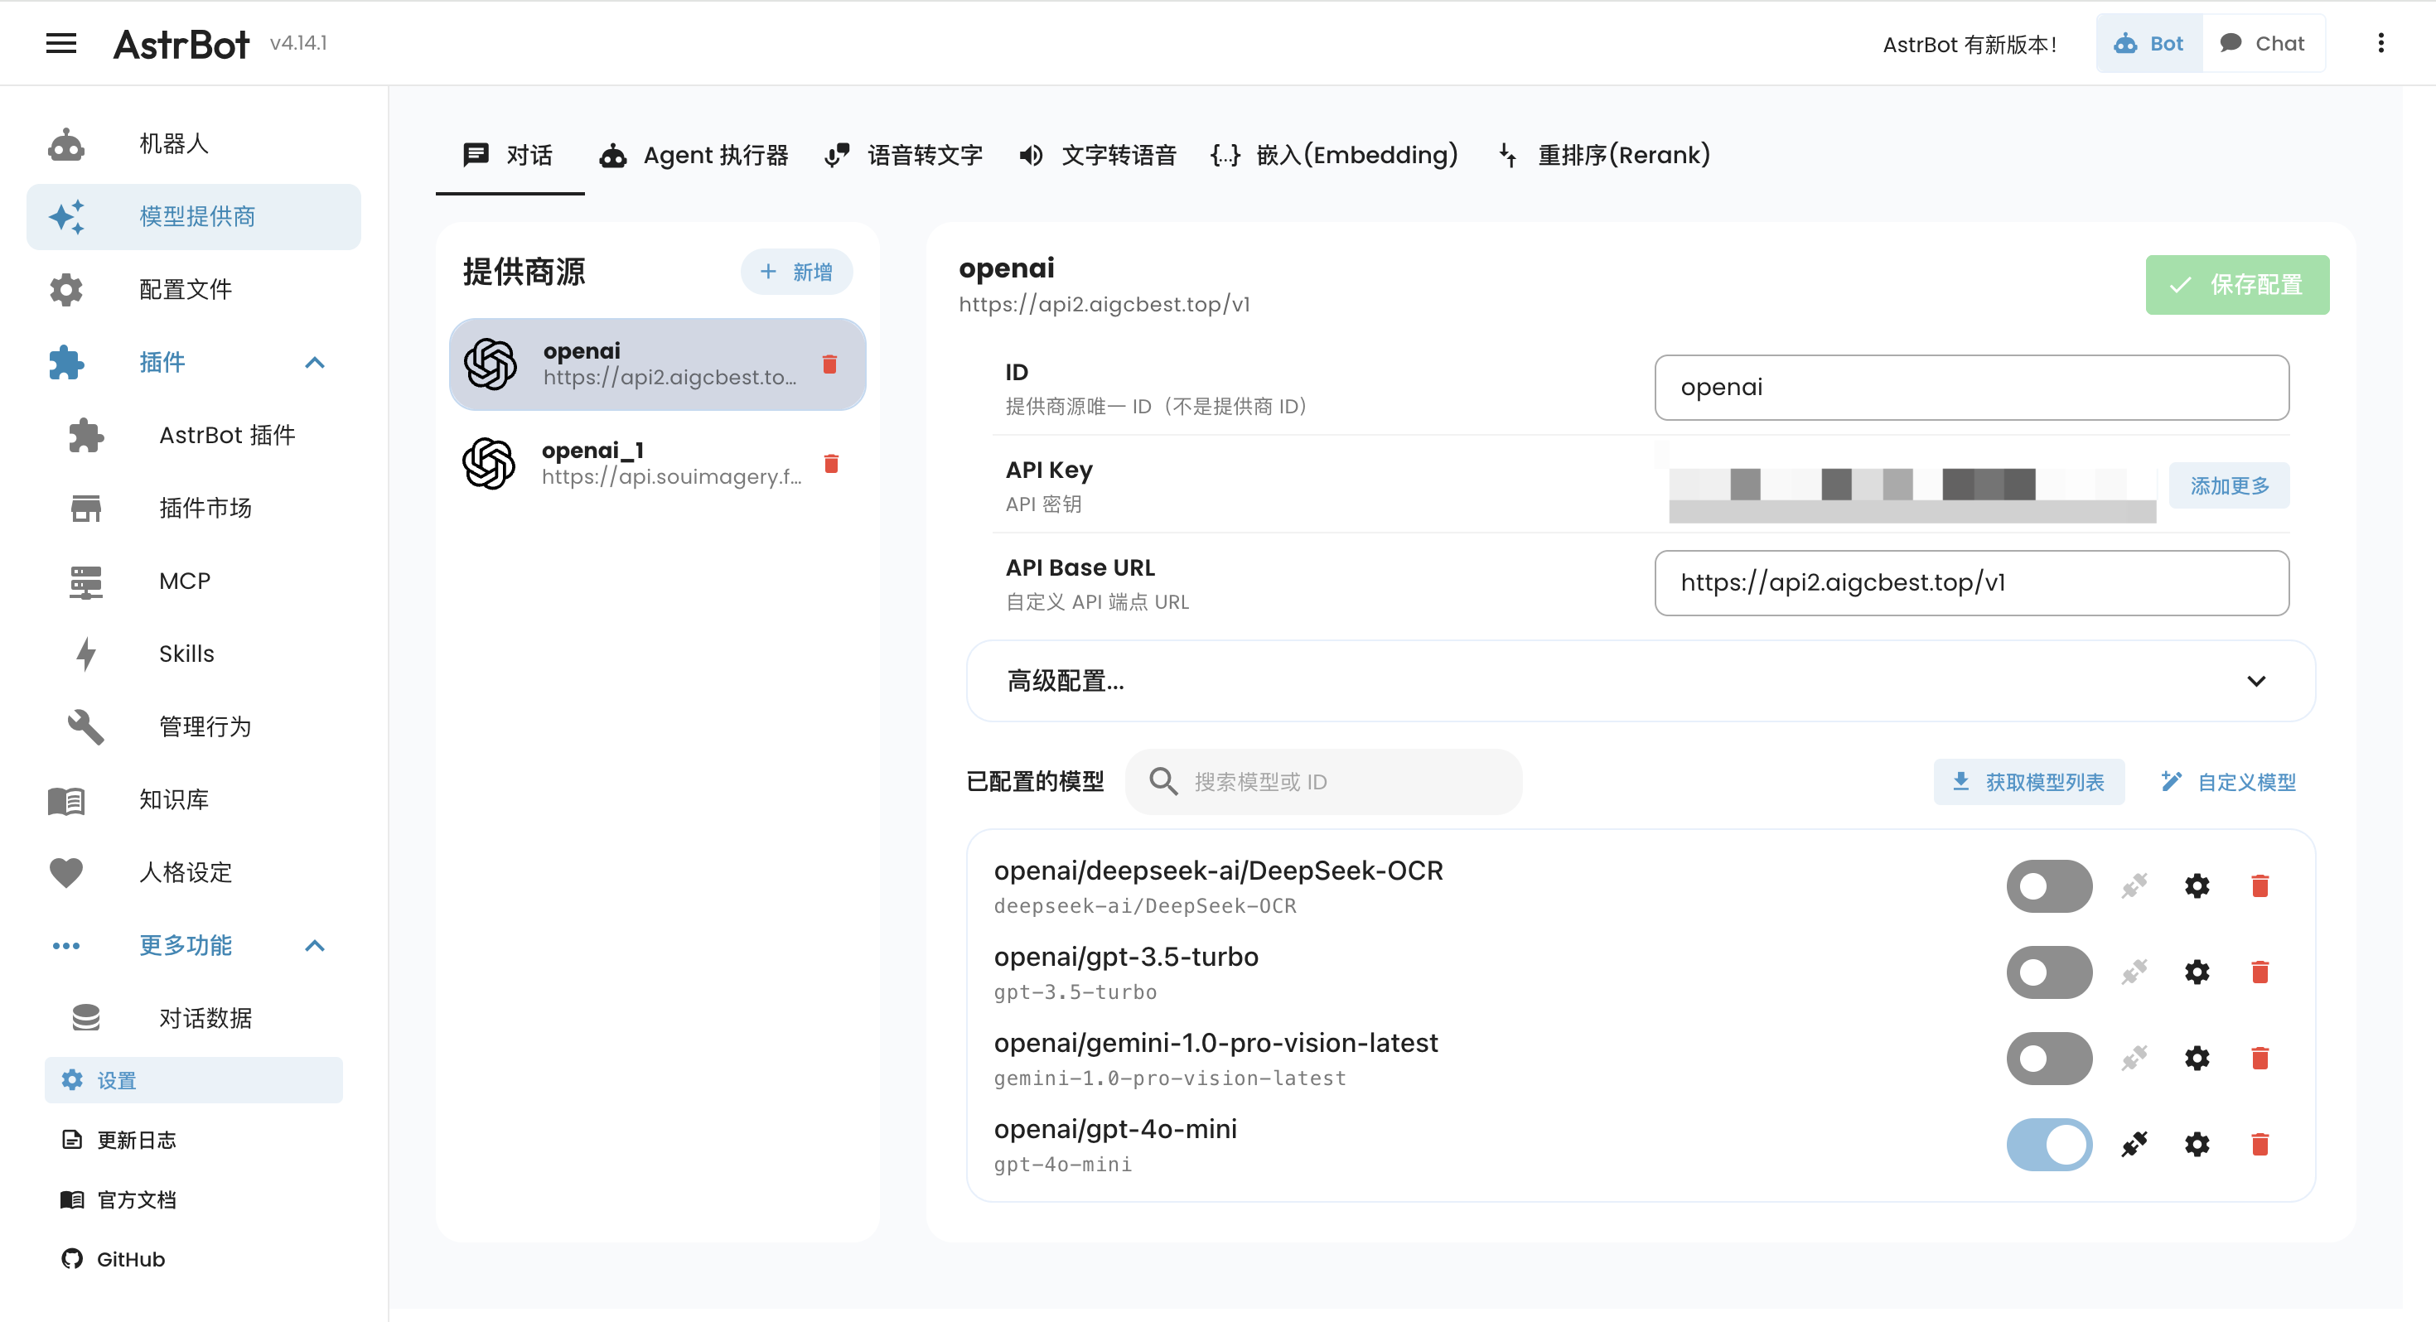Enable the openai/deepseek-ai/DeepSeek-OCR model toggle
This screenshot has height=1322, width=2436.
[2048, 886]
